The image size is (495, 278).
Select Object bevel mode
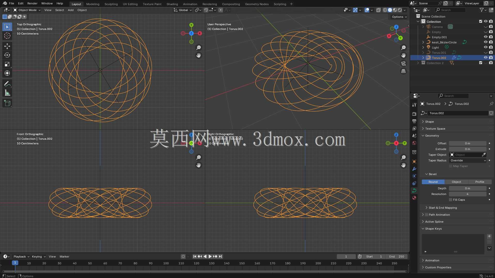pyautogui.click(x=456, y=182)
